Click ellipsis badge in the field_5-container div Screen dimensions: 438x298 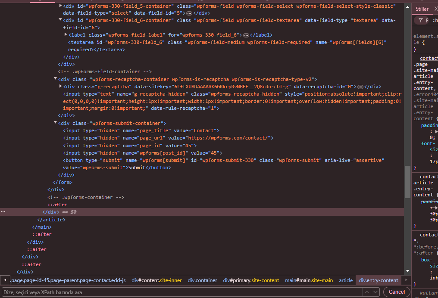(x=189, y=13)
